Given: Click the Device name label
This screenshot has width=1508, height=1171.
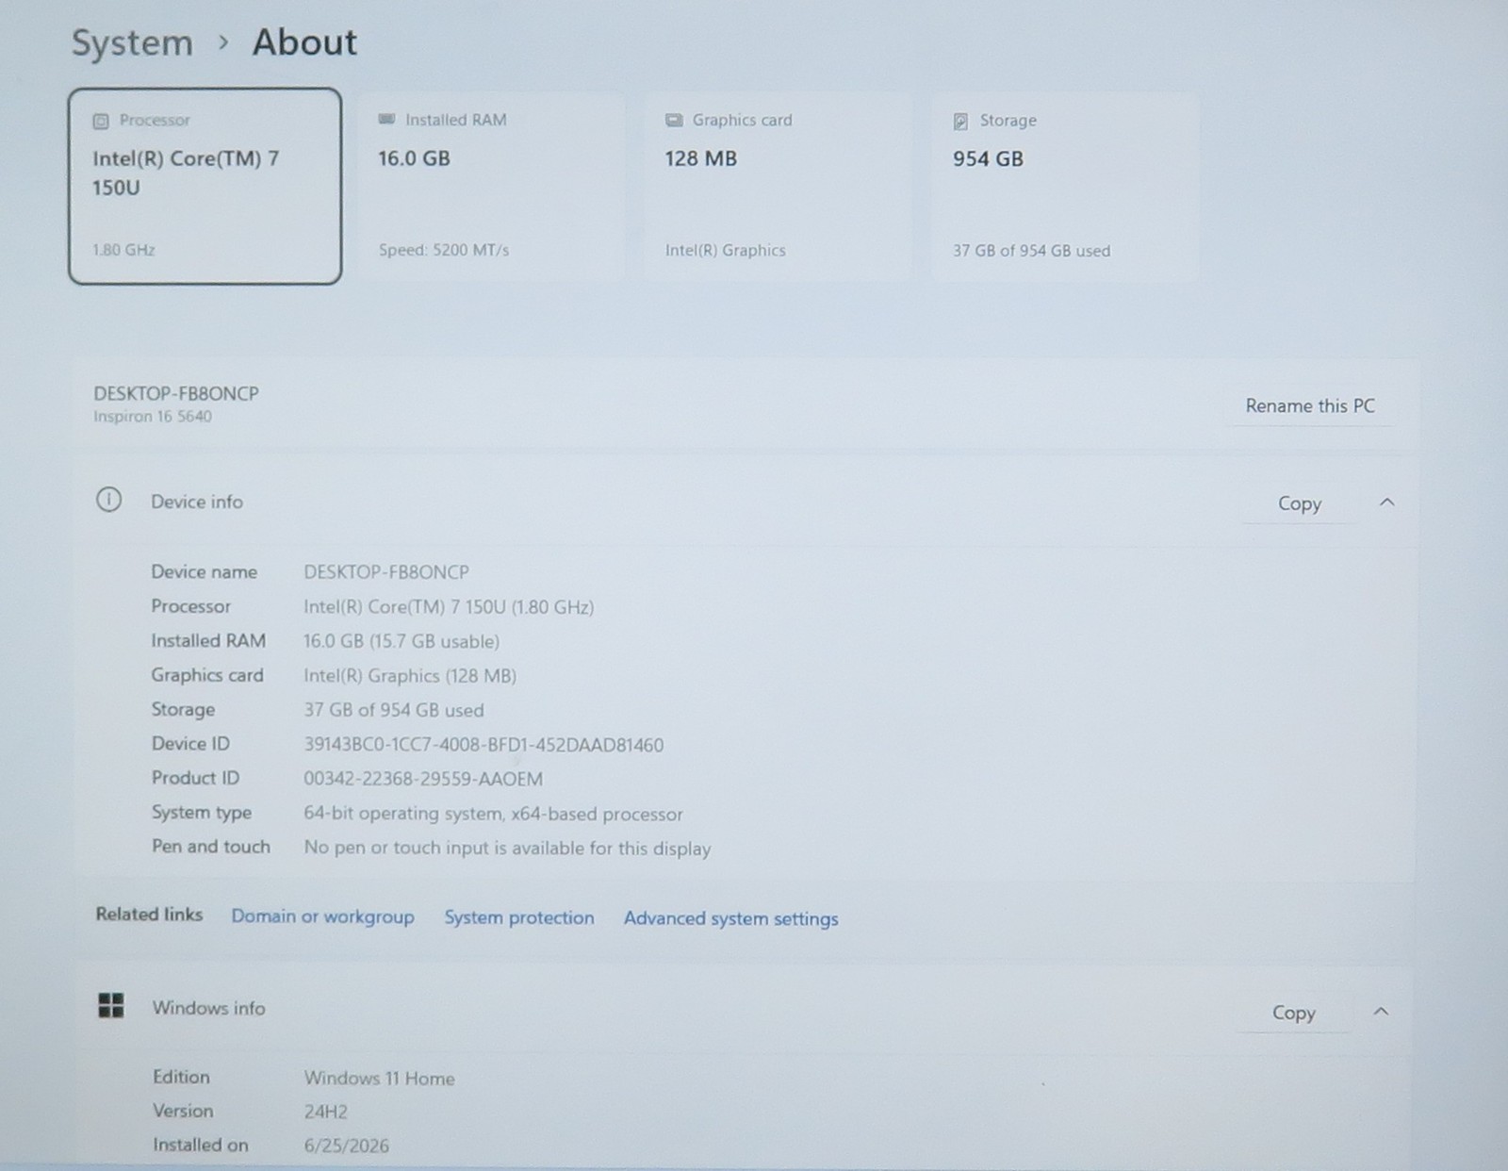Looking at the screenshot, I should click(x=204, y=571).
